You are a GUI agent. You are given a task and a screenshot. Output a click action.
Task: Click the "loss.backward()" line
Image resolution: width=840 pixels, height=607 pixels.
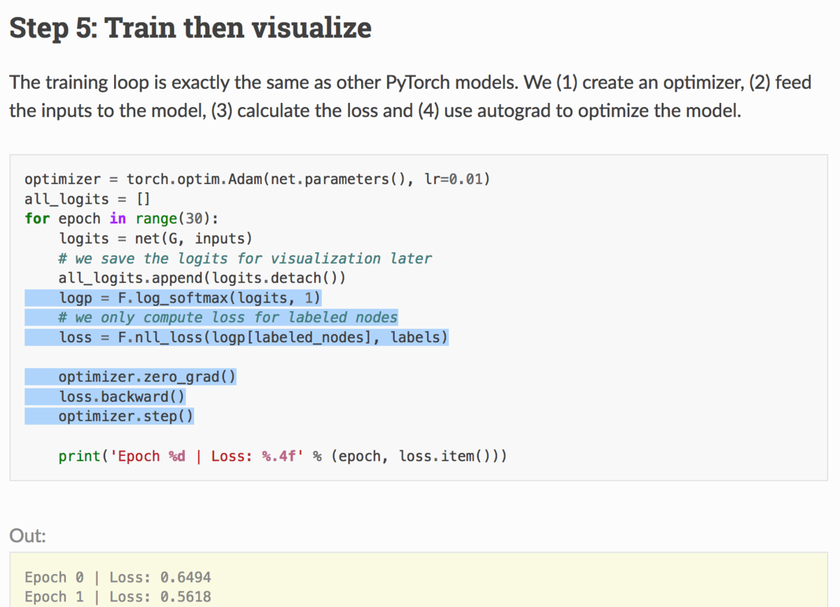122,397
